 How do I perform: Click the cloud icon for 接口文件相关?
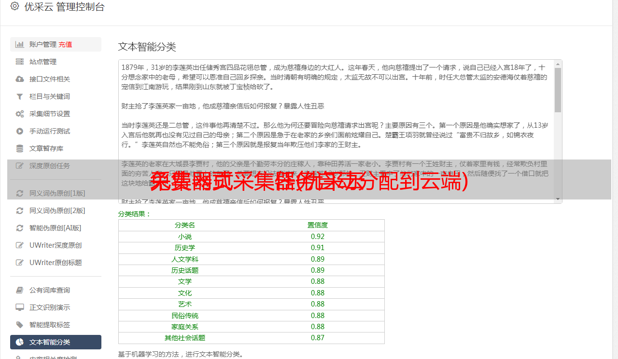pos(19,79)
